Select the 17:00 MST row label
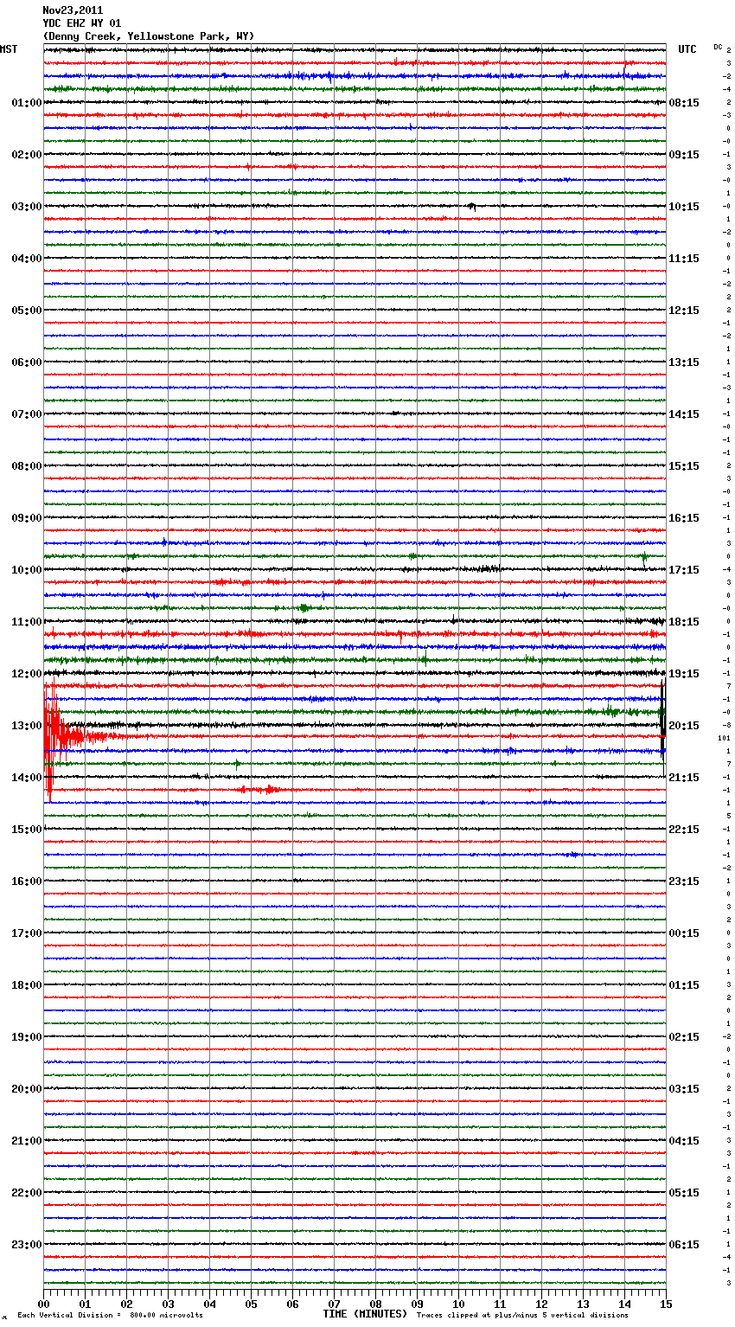 point(27,933)
